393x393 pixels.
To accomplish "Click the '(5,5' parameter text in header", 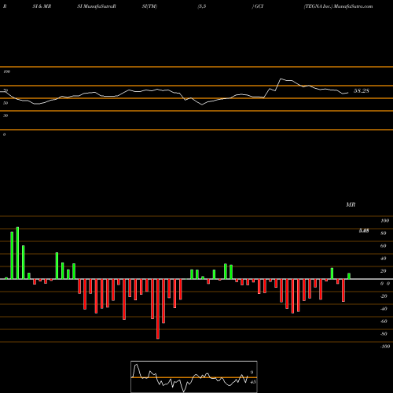I will (202, 6).
